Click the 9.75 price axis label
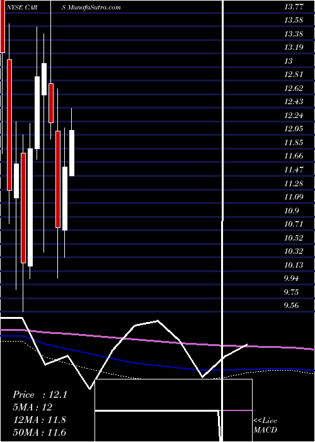This screenshot has width=315, height=442. [292, 292]
